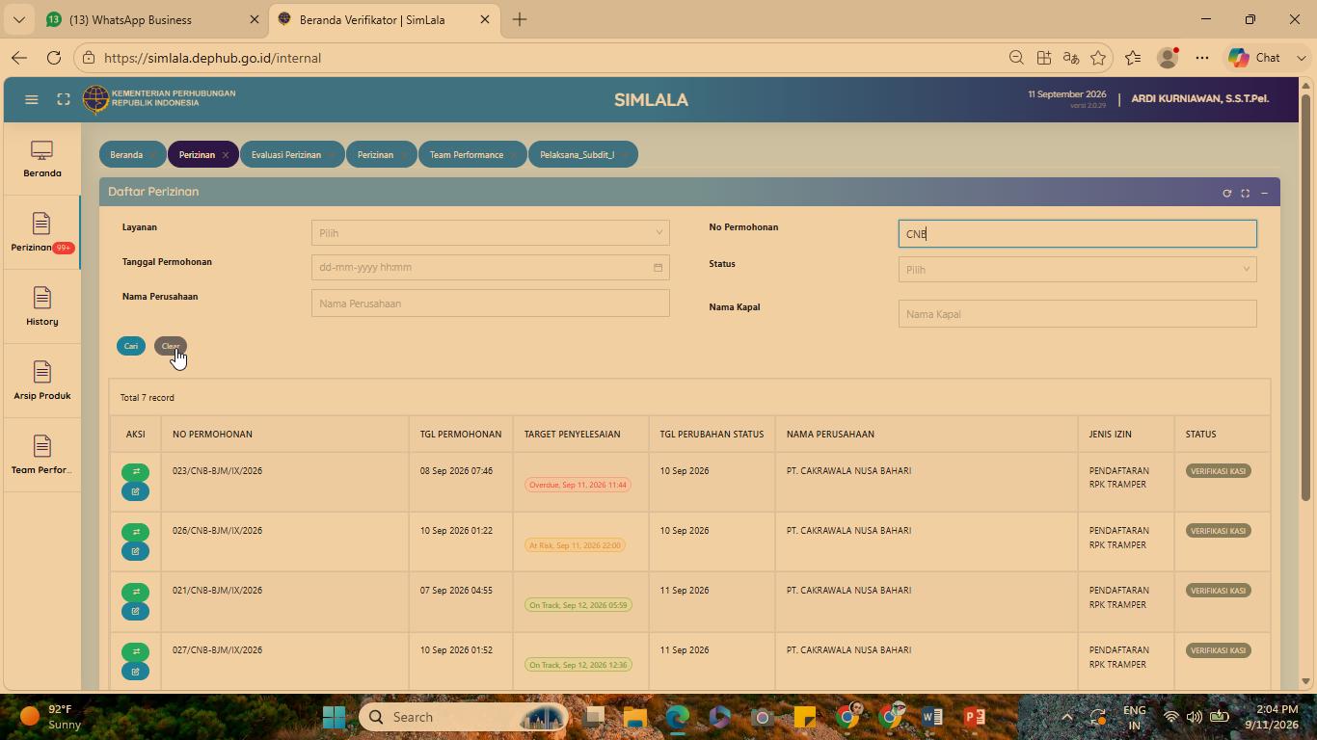Click green action icon for 023/CNB-BJM/IX/2026
The width and height of the screenshot is (1317, 740).
click(x=135, y=471)
